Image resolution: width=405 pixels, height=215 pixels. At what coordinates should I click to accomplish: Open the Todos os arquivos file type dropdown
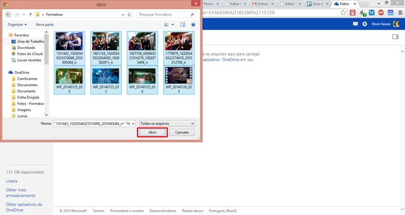[167, 124]
